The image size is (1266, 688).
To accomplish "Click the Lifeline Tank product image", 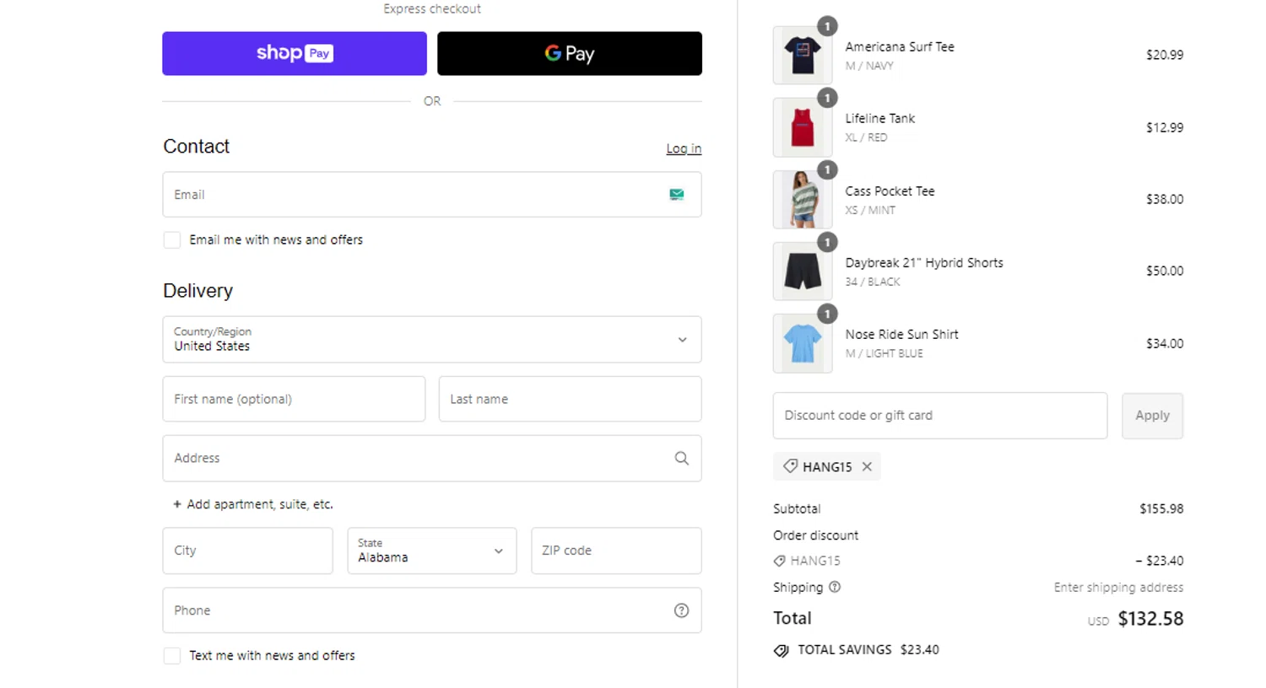I will click(802, 128).
